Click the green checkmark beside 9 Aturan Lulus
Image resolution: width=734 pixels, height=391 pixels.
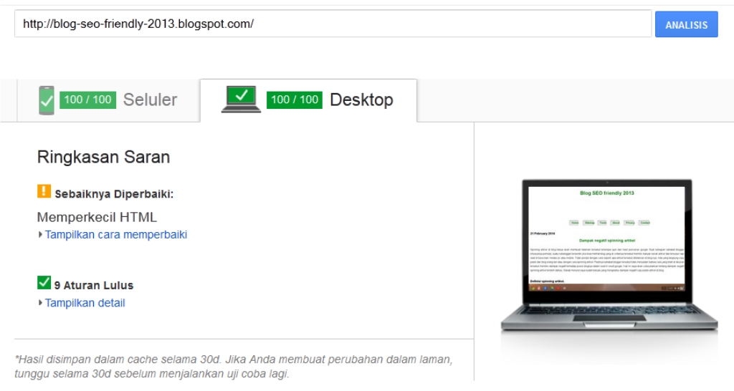(x=44, y=282)
